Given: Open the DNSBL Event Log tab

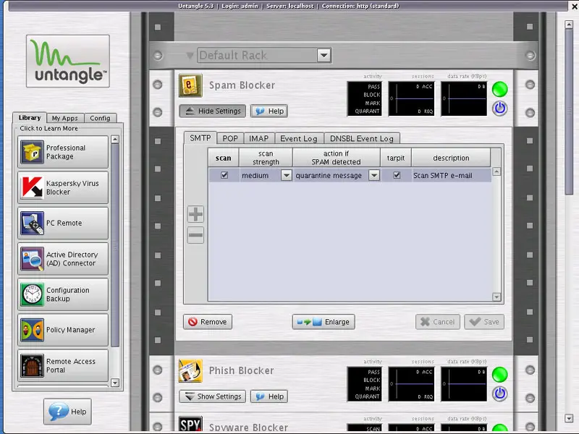Looking at the screenshot, I should pos(361,138).
